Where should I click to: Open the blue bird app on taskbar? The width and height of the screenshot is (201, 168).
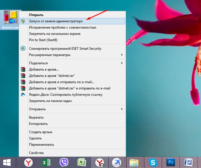(116, 163)
